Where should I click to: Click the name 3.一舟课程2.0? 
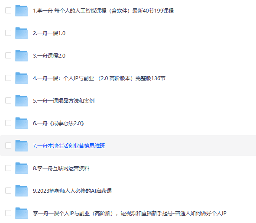click(x=49, y=56)
